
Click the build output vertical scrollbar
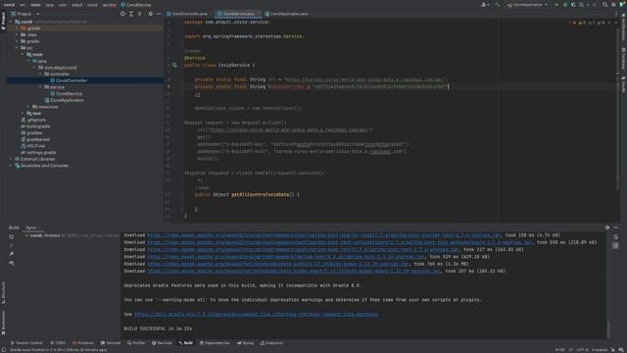point(608,329)
